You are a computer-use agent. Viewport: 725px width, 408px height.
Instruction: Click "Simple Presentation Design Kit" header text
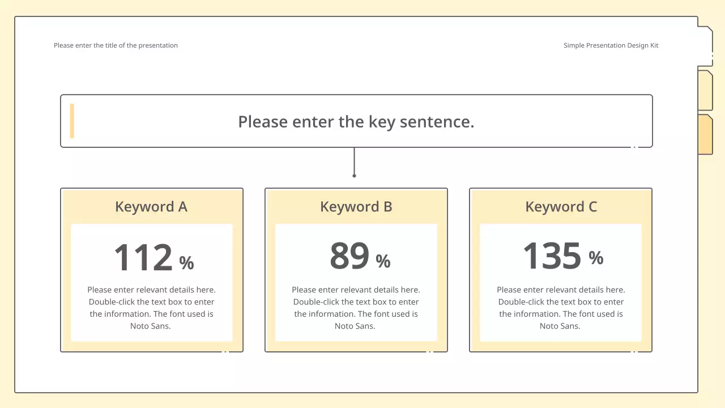pyautogui.click(x=611, y=45)
